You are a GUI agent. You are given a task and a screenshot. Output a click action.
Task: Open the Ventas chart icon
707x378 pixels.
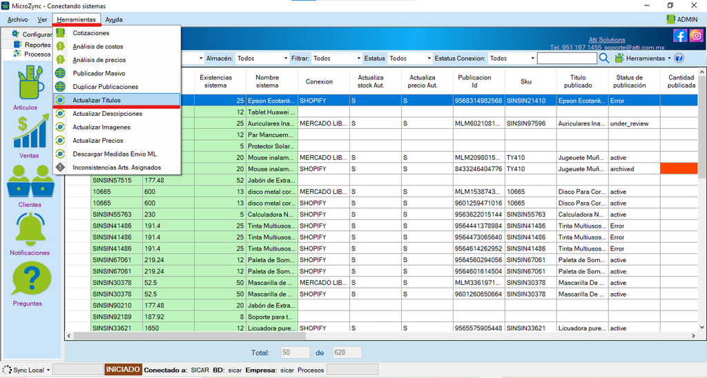(30, 131)
